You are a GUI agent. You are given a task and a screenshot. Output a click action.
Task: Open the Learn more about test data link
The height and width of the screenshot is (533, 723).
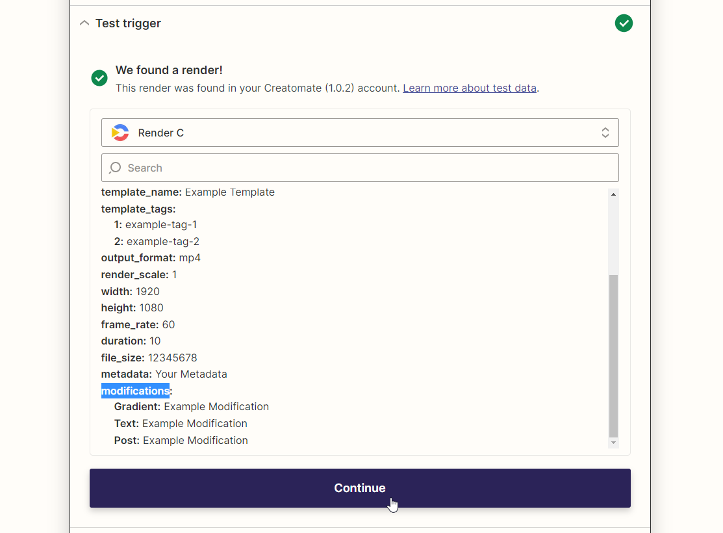tap(470, 88)
